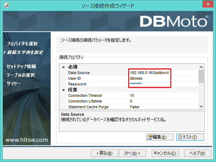The image size is (216, 162).
Task: Select the Statement Cache Purge property label
Action: pos(88,107)
